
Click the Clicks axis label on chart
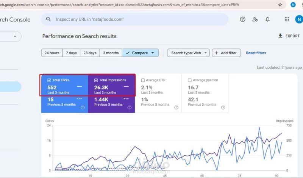[50, 121]
